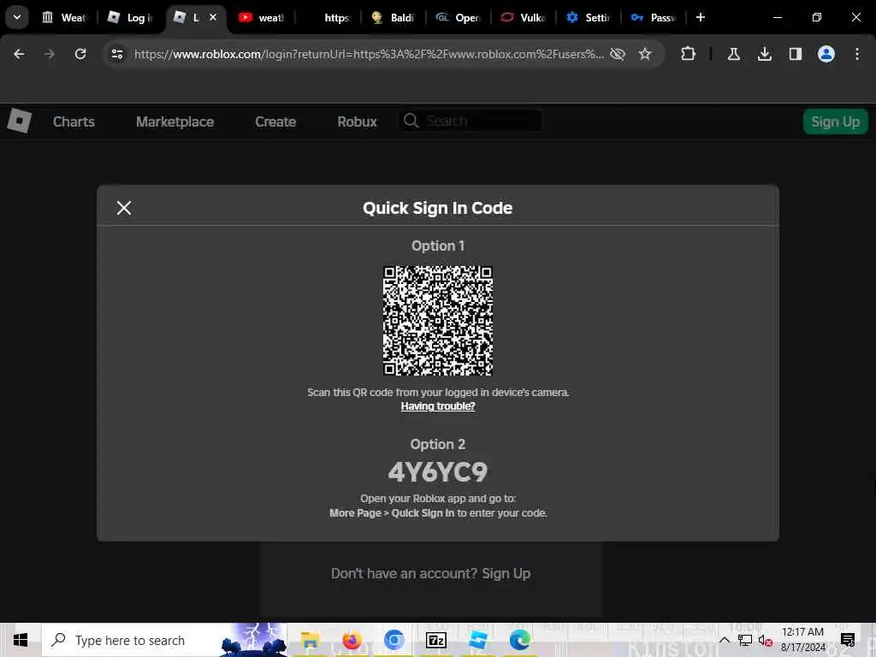This screenshot has width=876, height=657.
Task: Switch to the Log in tab
Action: coord(130,17)
